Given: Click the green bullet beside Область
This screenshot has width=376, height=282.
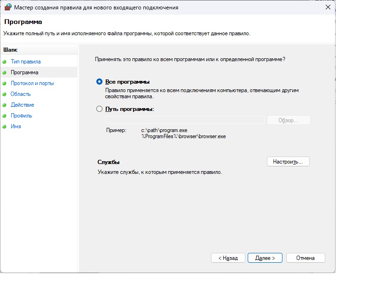Looking at the screenshot, I should (x=5, y=94).
